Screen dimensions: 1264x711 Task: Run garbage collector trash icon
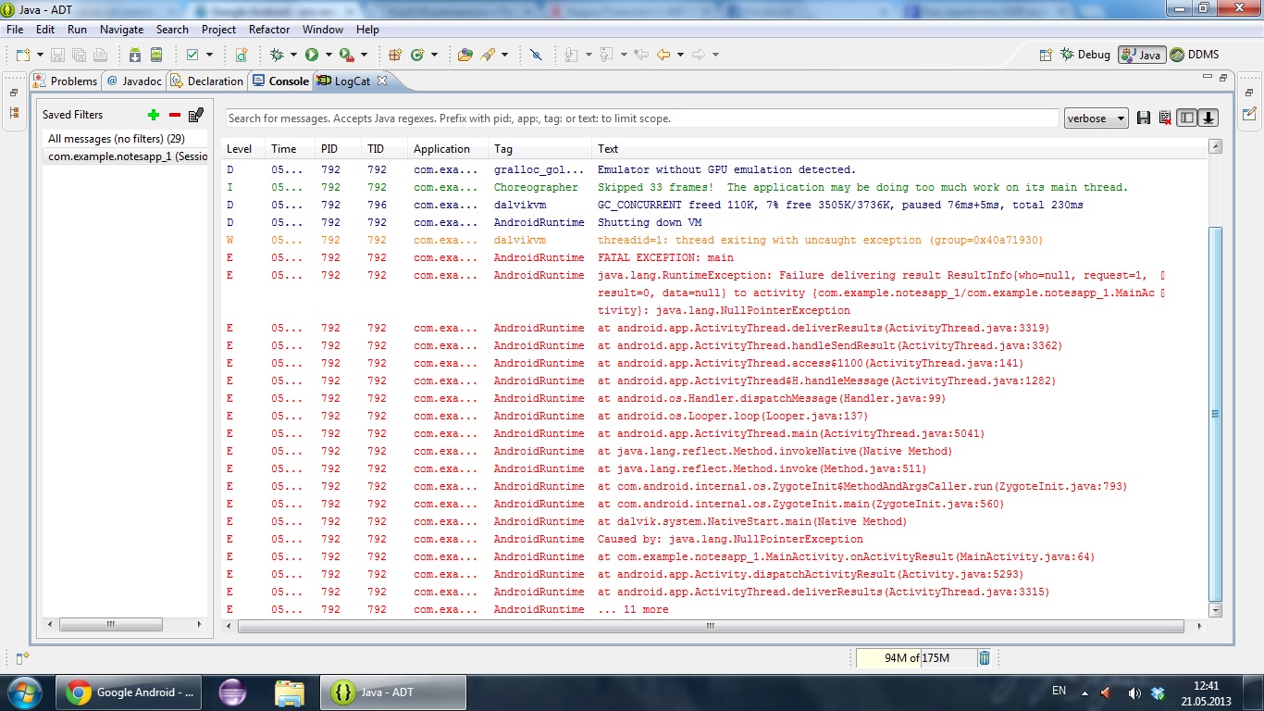pos(985,657)
